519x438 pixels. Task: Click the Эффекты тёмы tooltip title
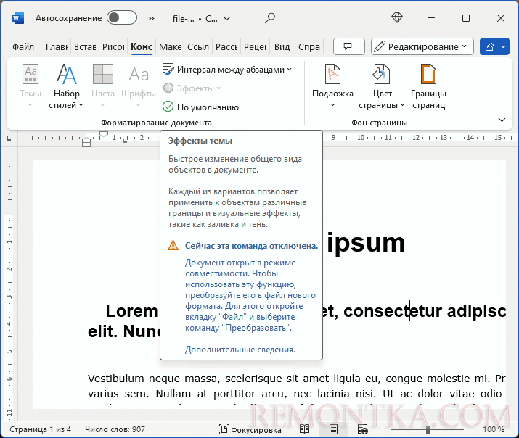click(200, 141)
